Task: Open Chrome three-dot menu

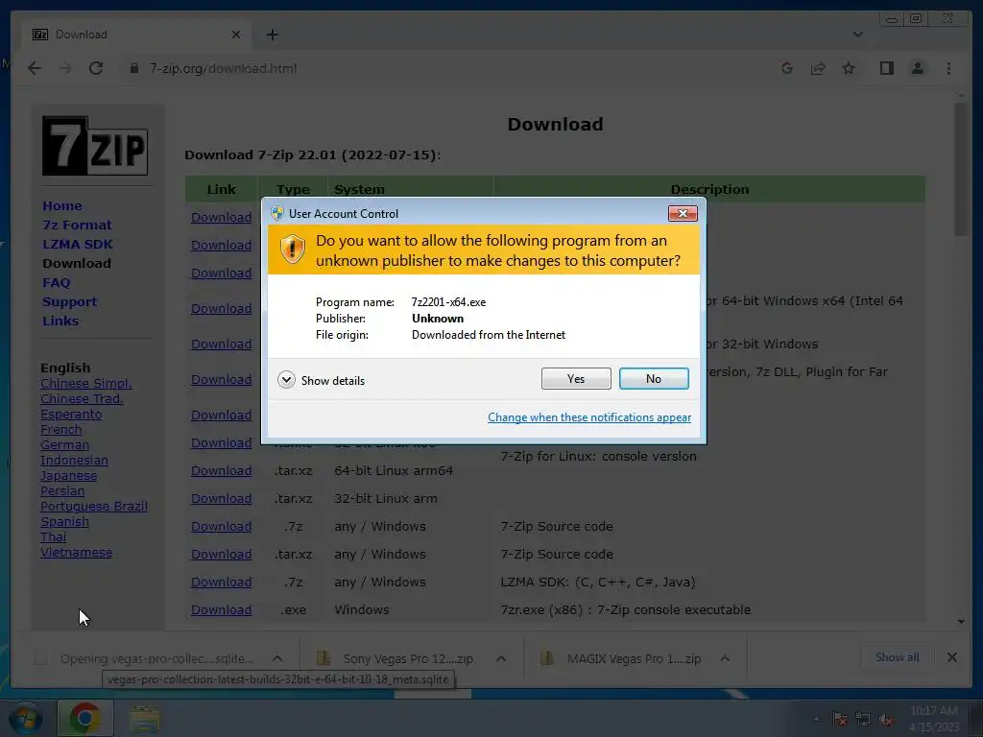Action: coord(948,68)
